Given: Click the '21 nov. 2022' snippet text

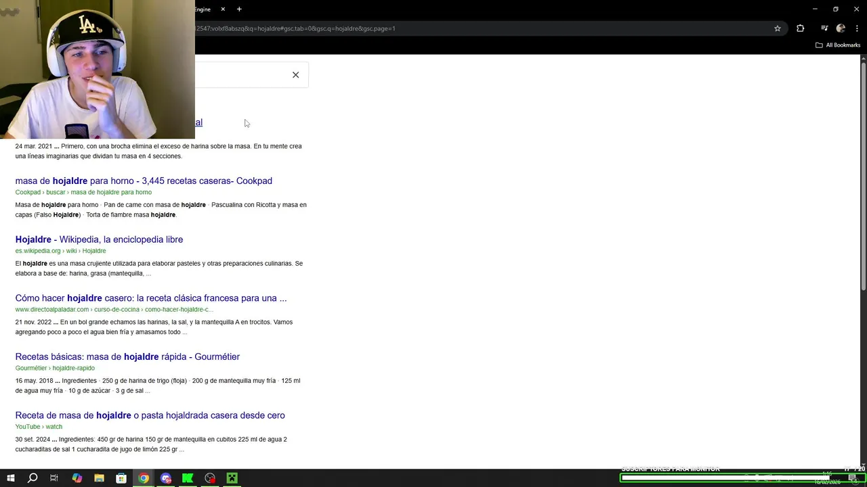Looking at the screenshot, I should (154, 327).
